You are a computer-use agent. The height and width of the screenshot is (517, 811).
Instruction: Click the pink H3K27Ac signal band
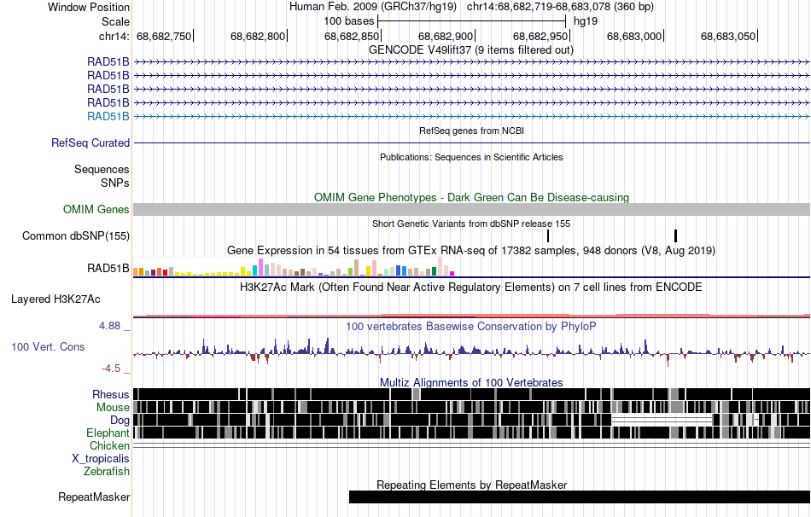[x=472, y=315]
